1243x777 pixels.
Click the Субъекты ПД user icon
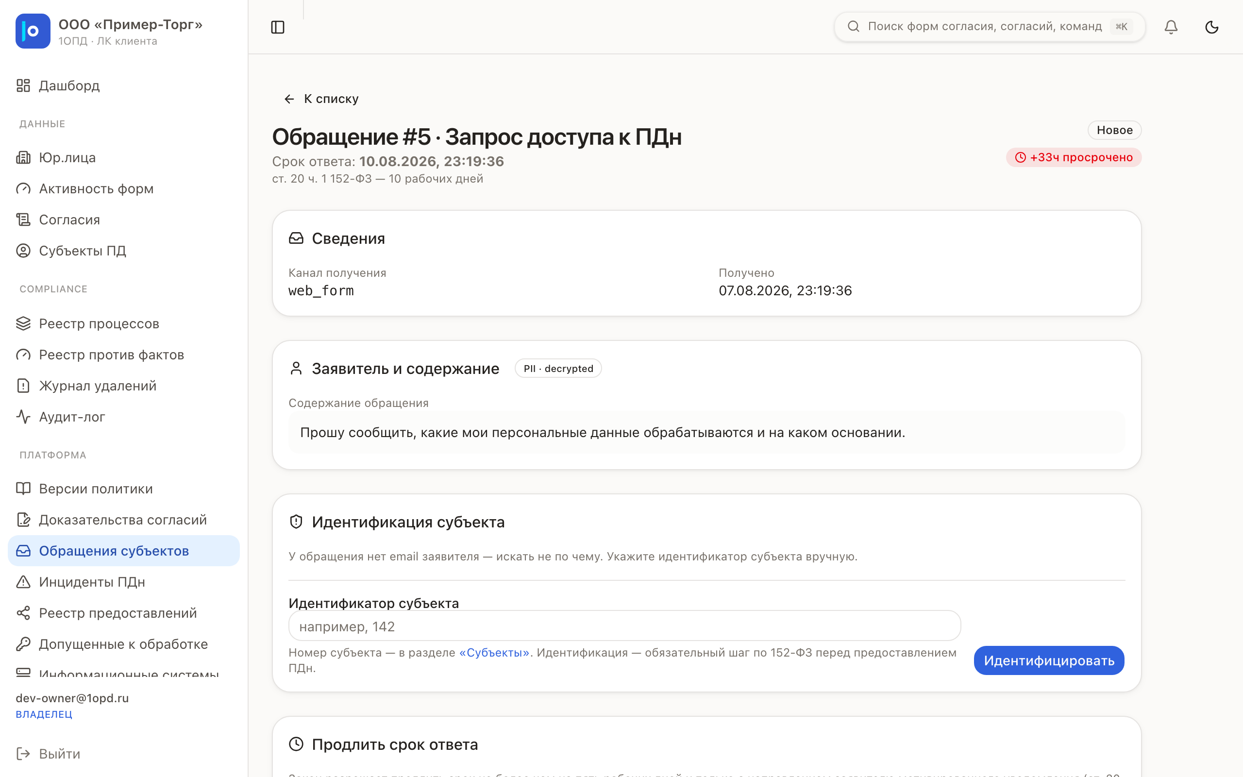pos(23,251)
